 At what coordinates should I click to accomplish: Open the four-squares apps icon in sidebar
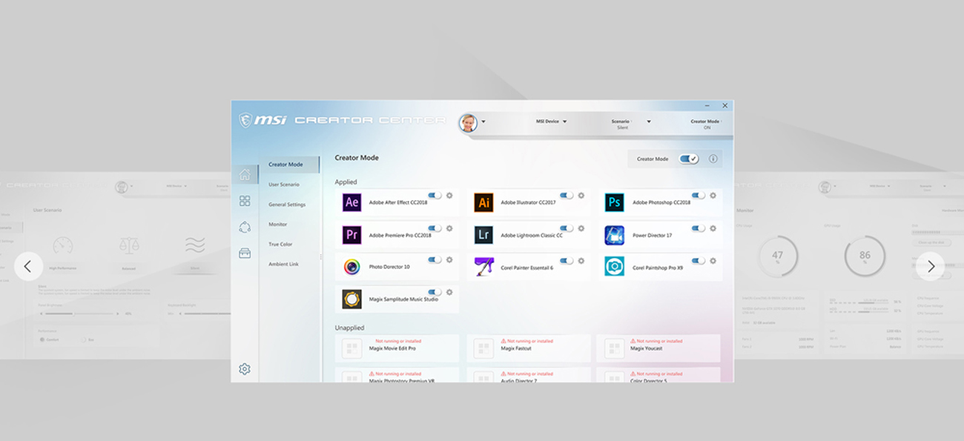pyautogui.click(x=245, y=201)
